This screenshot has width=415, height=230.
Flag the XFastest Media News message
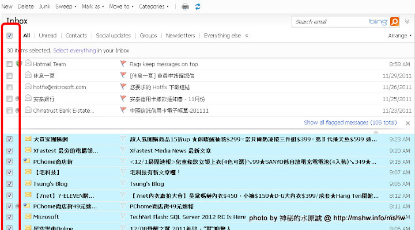(x=123, y=151)
